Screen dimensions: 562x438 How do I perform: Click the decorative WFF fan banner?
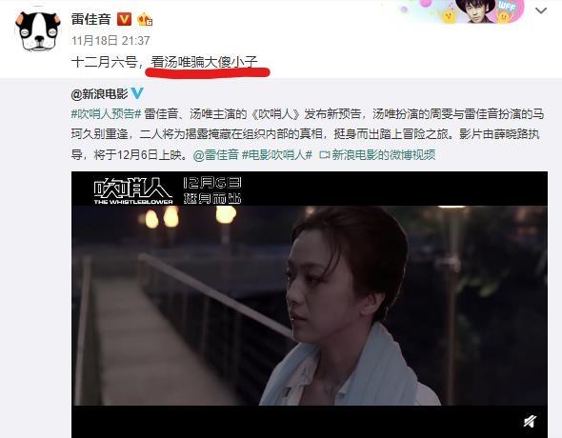[462, 11]
